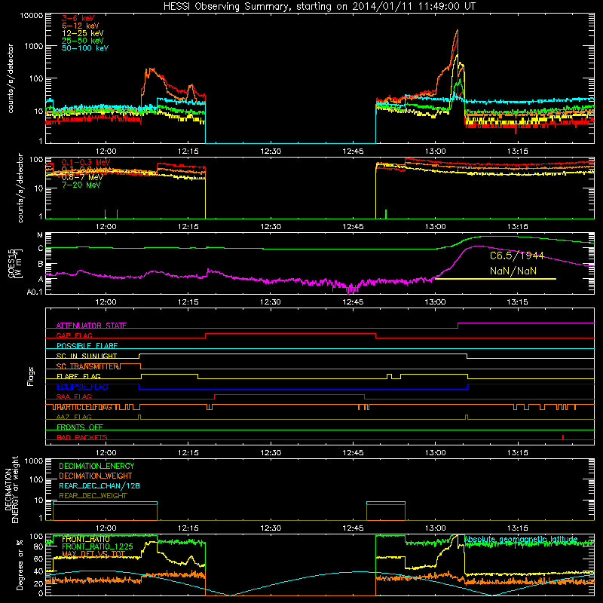603x603 pixels.
Task: Select the ATTENUATOR_STATE flag label
Action: coord(91,326)
